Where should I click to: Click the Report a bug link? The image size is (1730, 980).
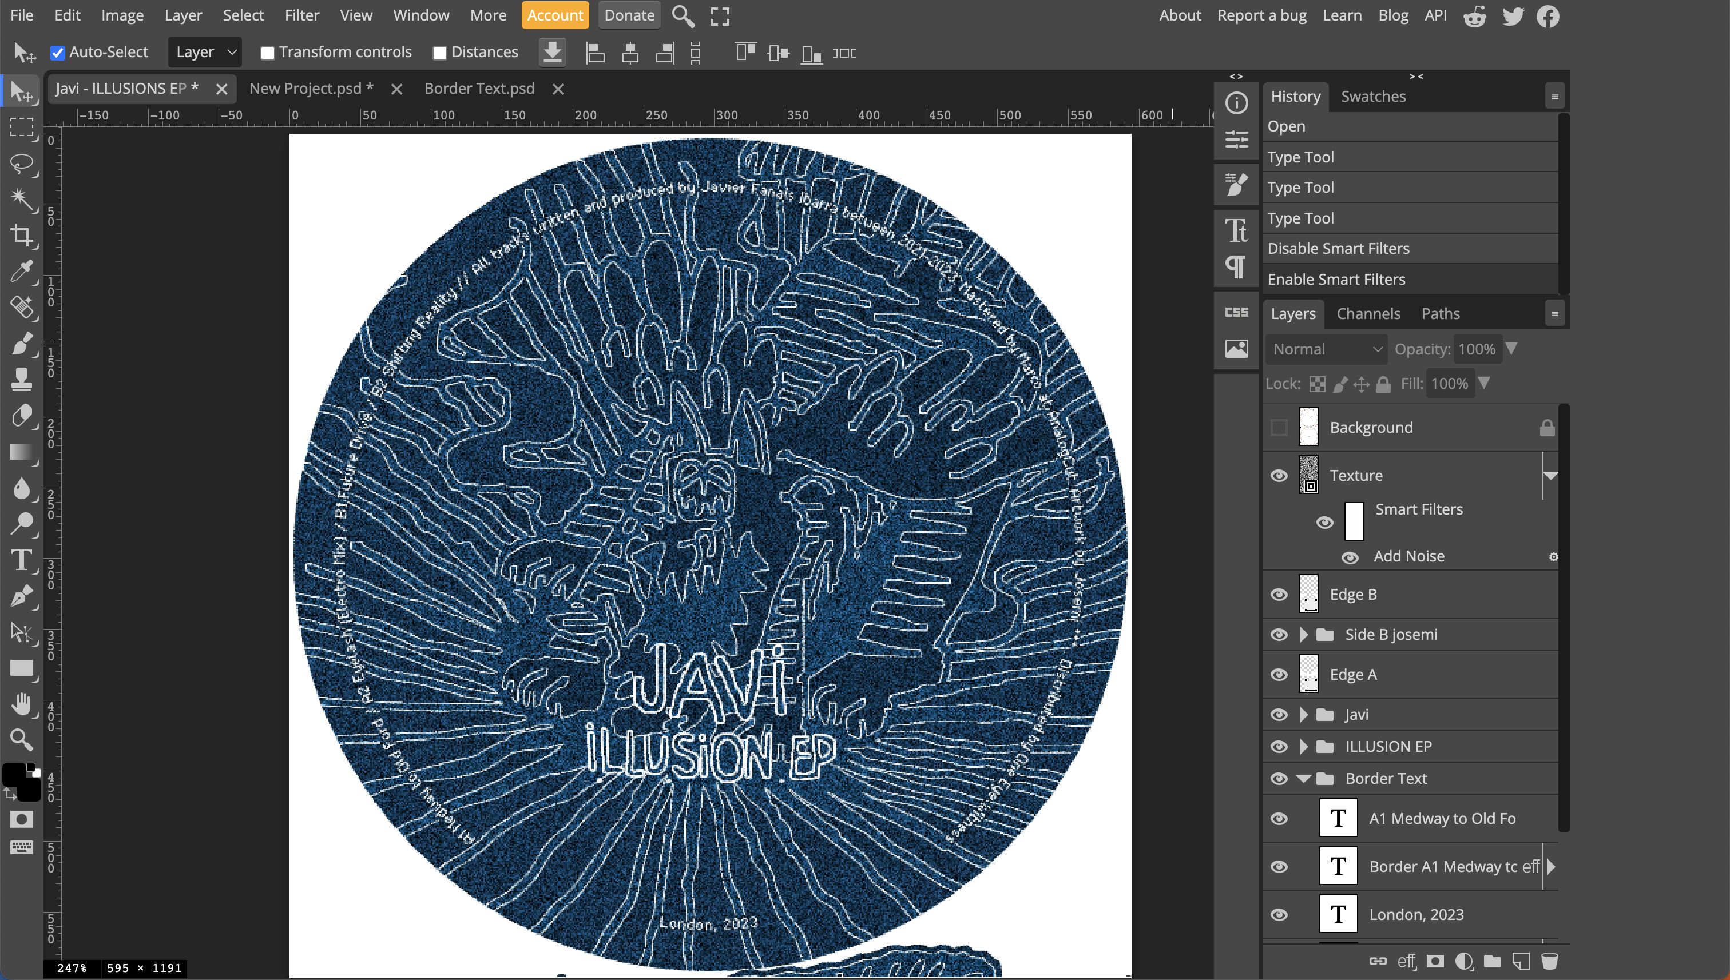click(x=1261, y=15)
